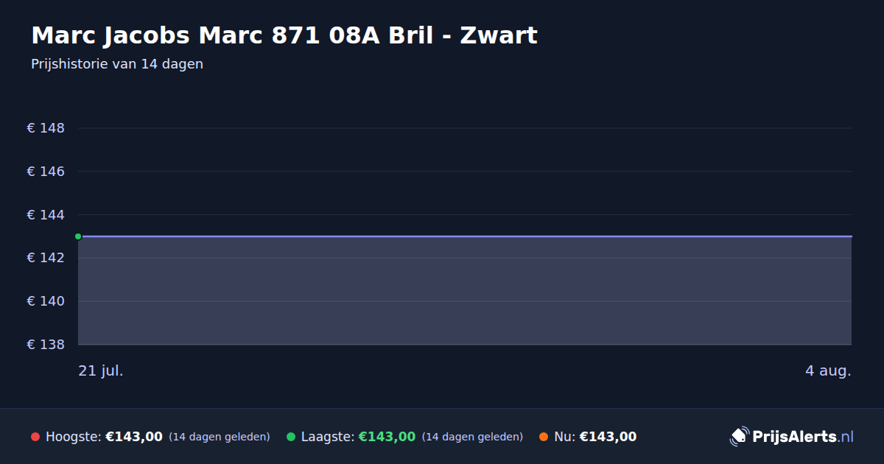Click the 4 aug. end date label
The height and width of the screenshot is (464, 884).
tap(828, 370)
